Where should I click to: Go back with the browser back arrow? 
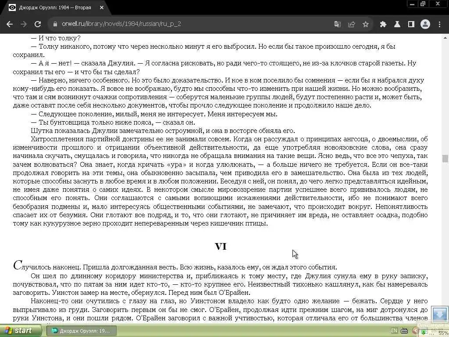(10, 24)
